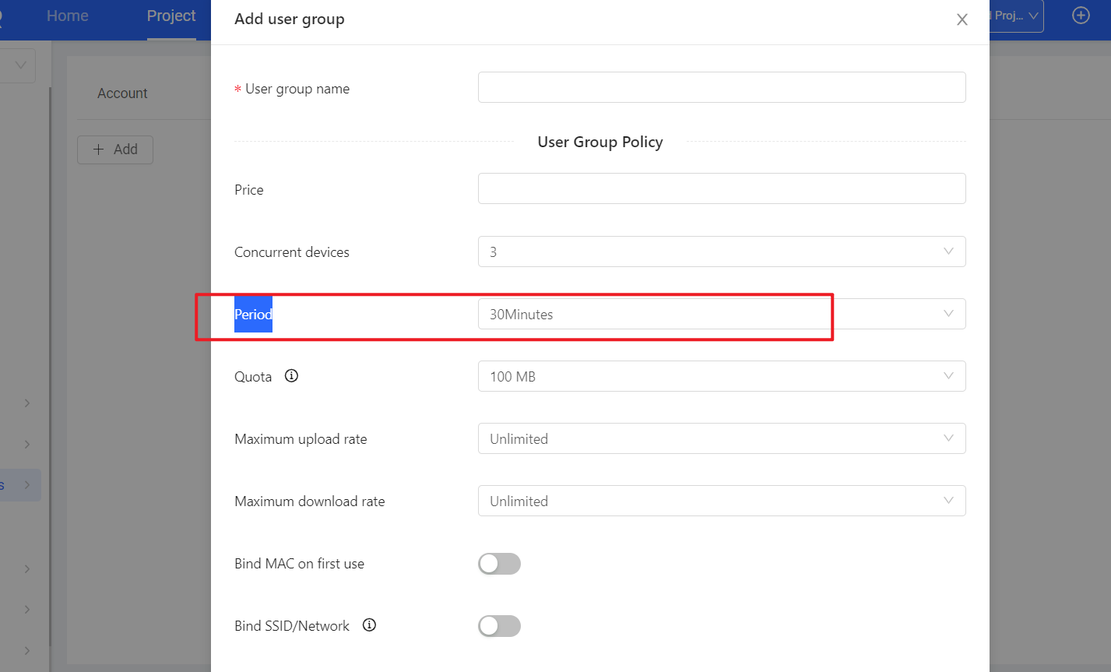Click the plus circle icon in header
This screenshot has height=672, width=1111.
(1081, 16)
